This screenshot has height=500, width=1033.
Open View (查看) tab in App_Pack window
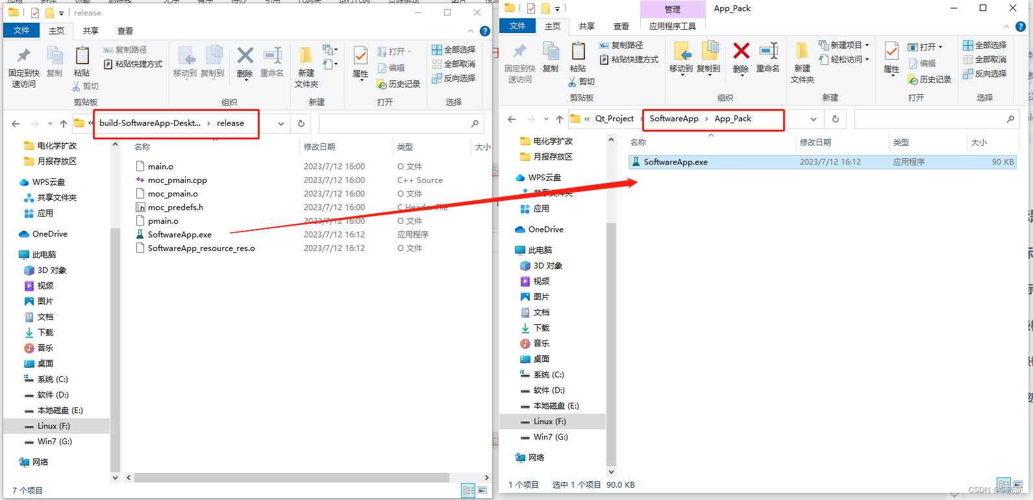point(621,26)
